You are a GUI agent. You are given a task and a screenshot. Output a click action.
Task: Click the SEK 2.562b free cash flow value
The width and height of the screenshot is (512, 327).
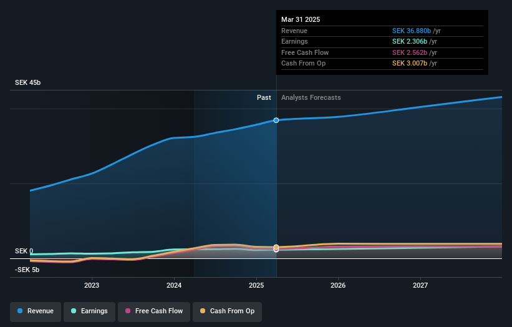point(410,52)
